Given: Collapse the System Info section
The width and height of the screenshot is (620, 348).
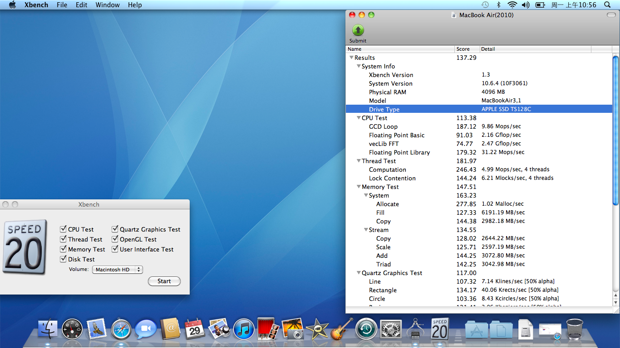Looking at the screenshot, I should click(x=359, y=66).
